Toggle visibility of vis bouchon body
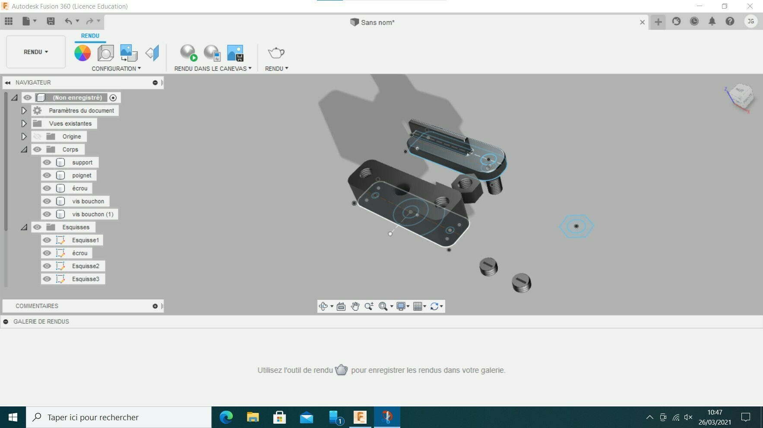 pos(47,201)
